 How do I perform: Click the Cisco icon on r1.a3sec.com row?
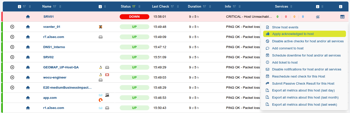click(x=100, y=108)
